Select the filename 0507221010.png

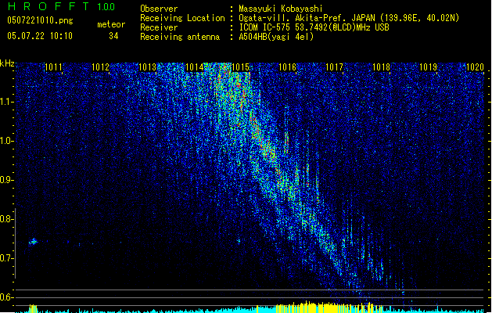click(x=40, y=20)
